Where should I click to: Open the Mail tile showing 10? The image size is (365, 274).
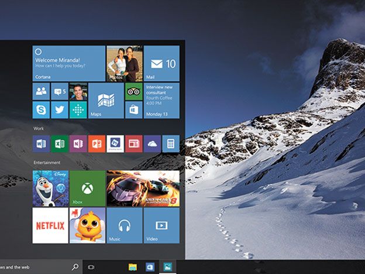click(161, 63)
